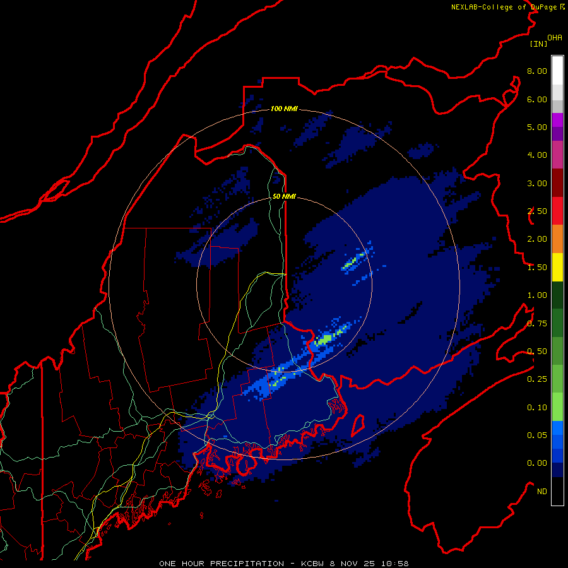568x568 pixels.
Task: Click the 100 NMI range ring label
Action: click(284, 109)
